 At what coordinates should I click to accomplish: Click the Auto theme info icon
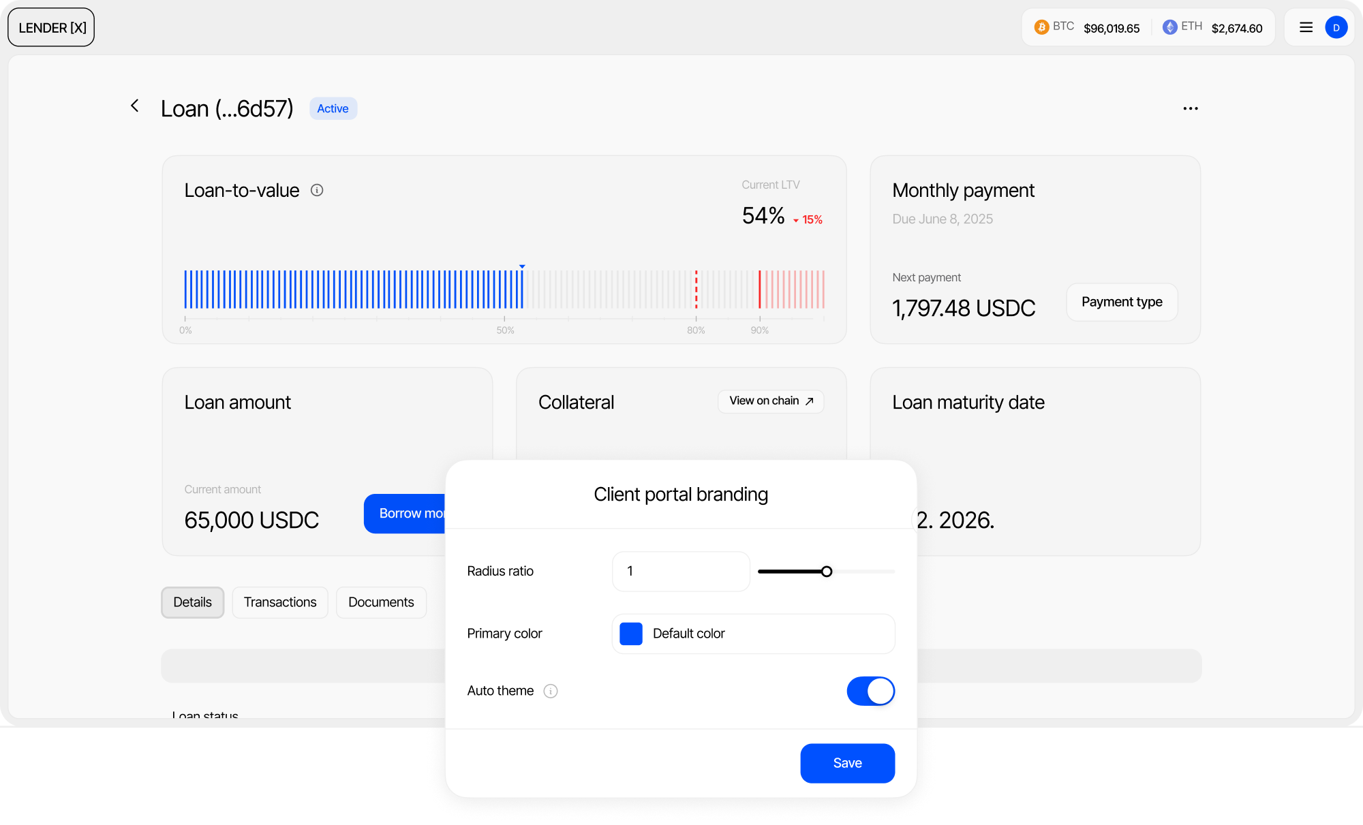(x=551, y=691)
